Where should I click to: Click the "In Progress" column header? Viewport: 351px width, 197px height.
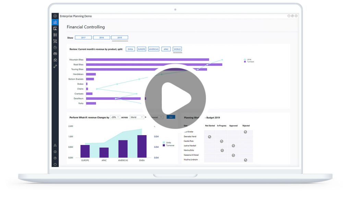[x=222, y=126]
